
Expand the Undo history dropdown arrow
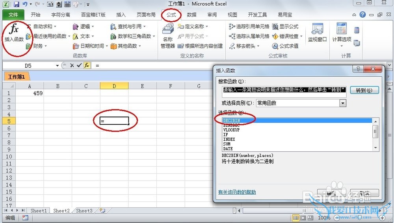[31, 4]
